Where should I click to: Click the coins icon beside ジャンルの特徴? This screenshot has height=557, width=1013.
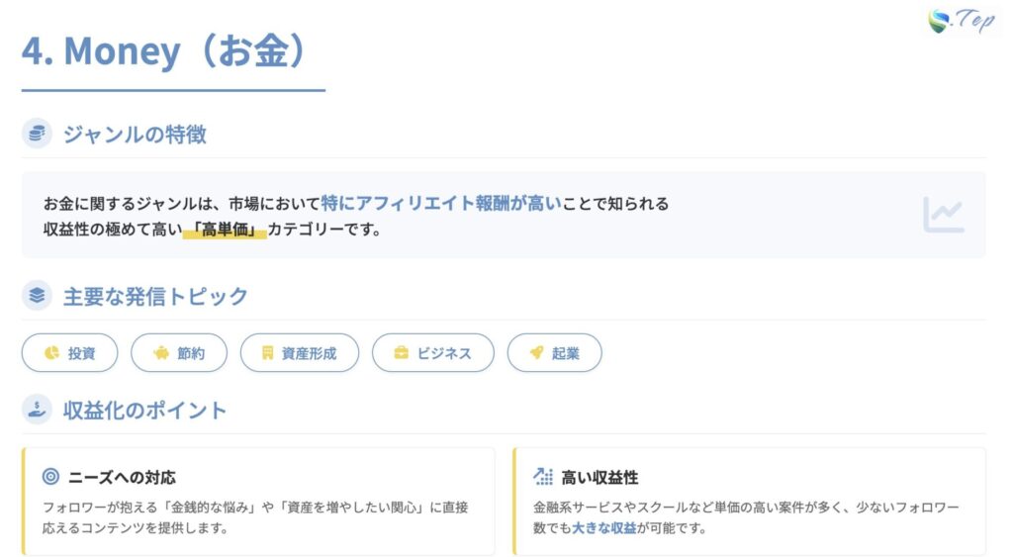37,134
